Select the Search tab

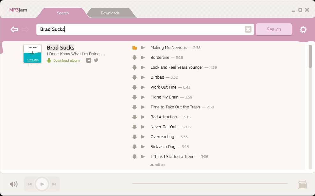coord(63,13)
